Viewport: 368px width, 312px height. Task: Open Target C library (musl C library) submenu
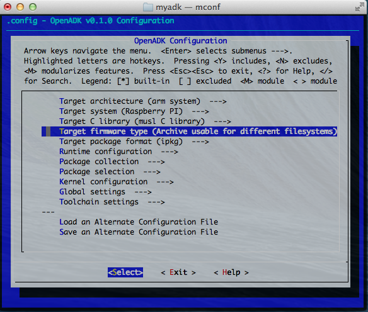click(x=145, y=121)
